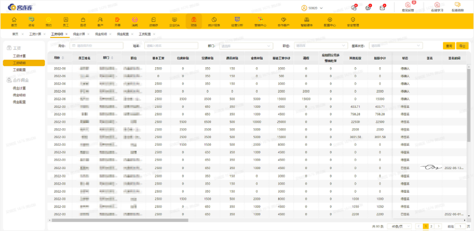Switch to the 佣金明细 page tab
Image resolution: width=474 pixels, height=231 pixels.
(x=101, y=34)
